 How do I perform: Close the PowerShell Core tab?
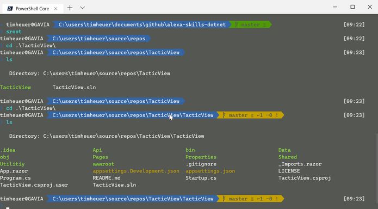click(x=55, y=9)
